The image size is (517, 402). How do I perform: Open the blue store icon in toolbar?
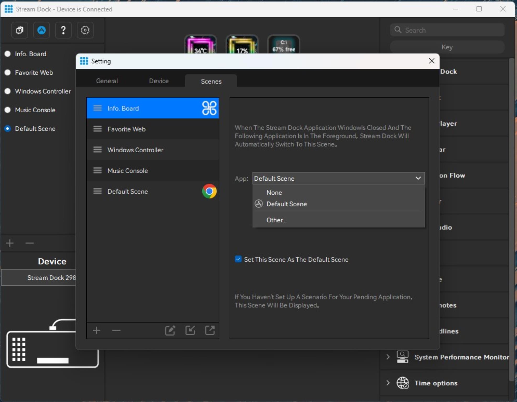(41, 30)
